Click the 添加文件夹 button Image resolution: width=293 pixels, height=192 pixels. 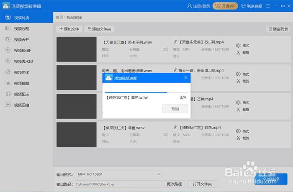click(x=99, y=29)
